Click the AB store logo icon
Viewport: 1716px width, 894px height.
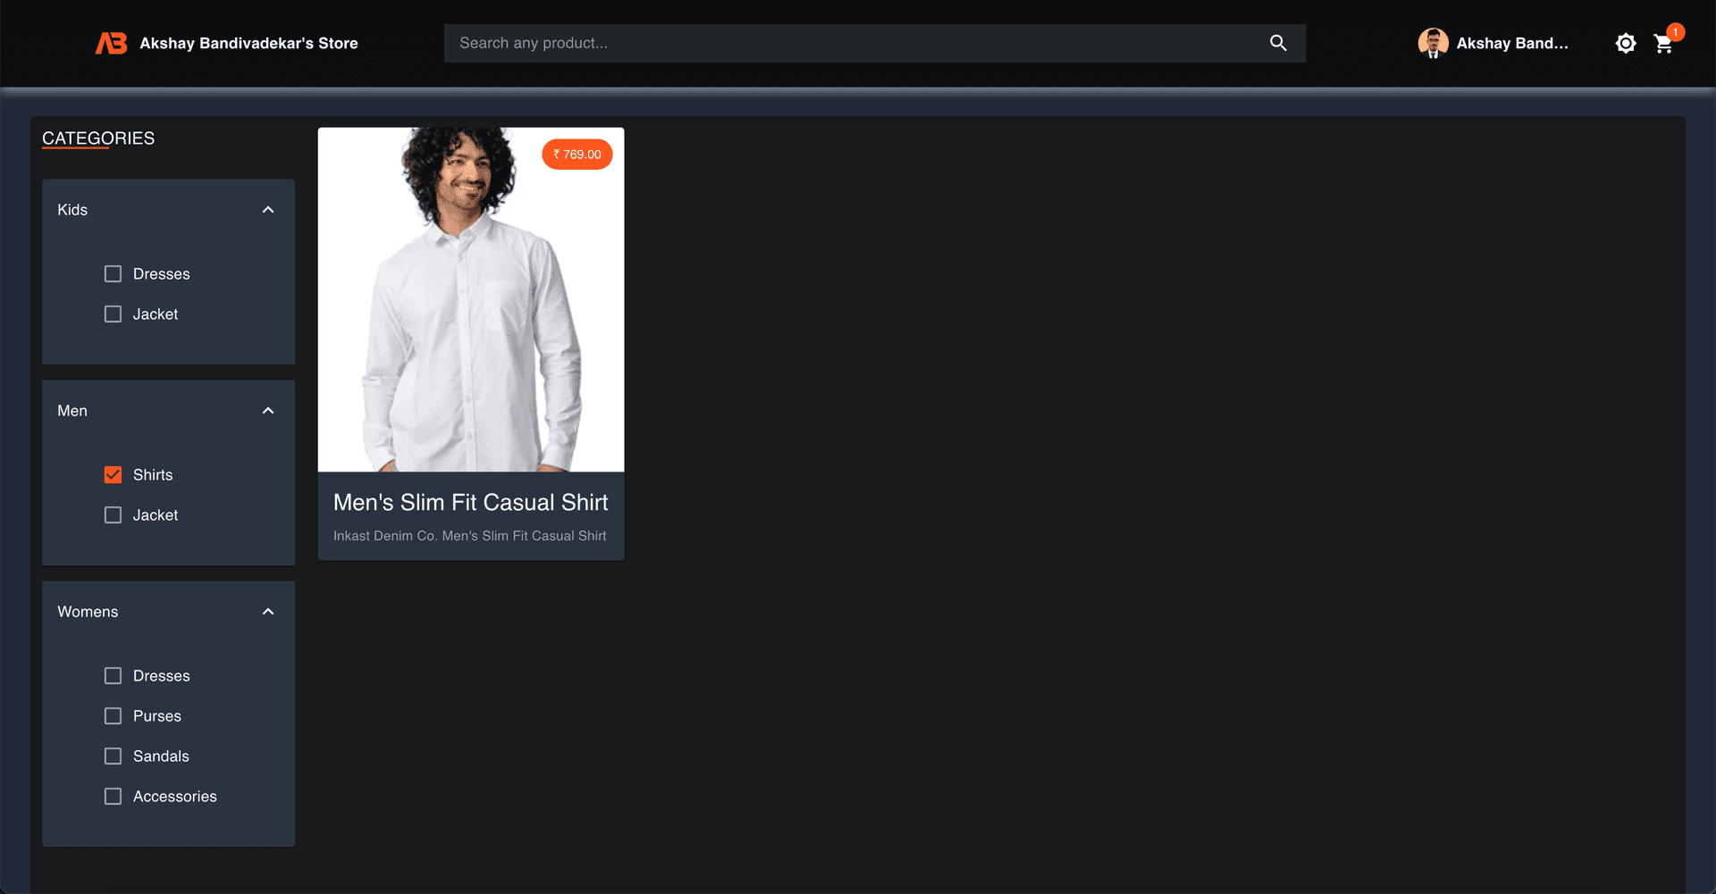[x=112, y=43]
